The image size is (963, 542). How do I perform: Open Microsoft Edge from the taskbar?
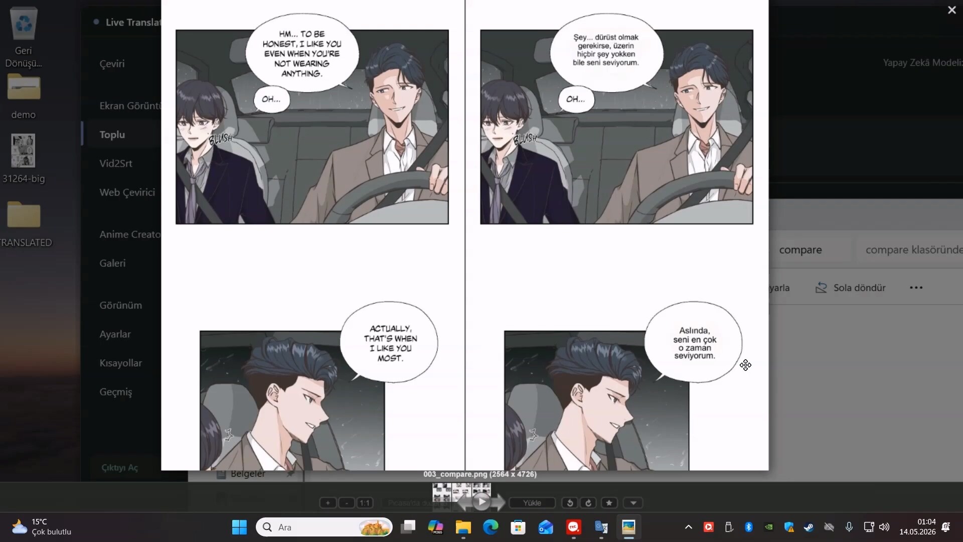491,527
